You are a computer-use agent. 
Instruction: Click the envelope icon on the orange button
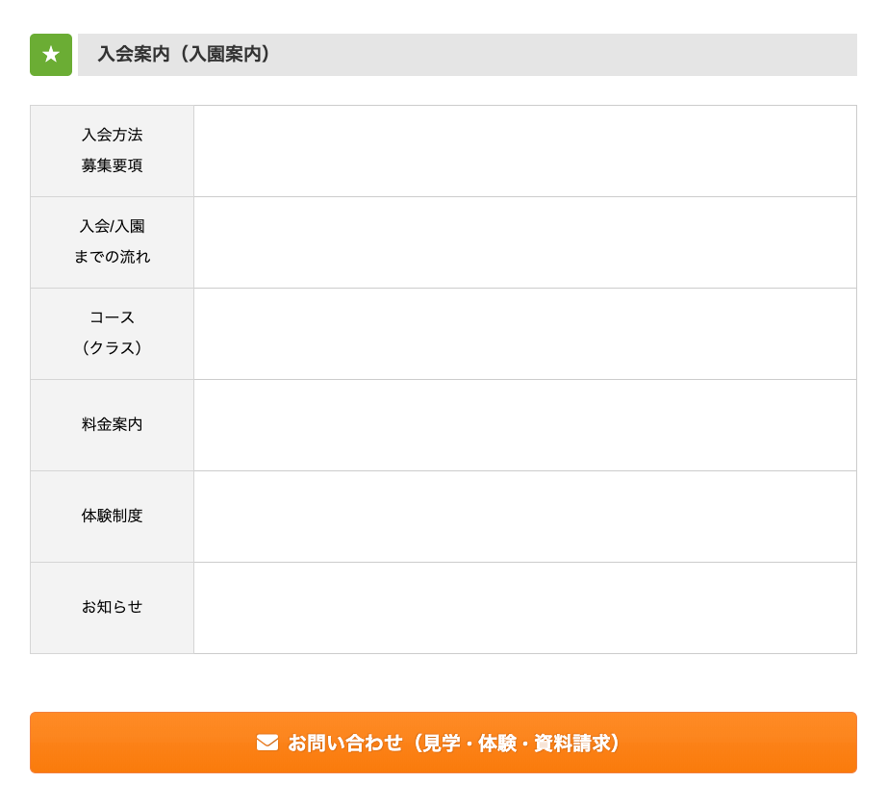pyautogui.click(x=267, y=743)
